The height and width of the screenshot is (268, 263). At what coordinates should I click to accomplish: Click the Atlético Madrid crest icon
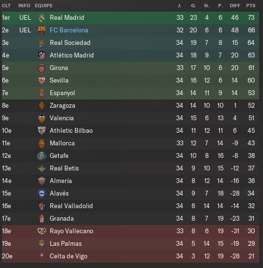tap(42, 56)
